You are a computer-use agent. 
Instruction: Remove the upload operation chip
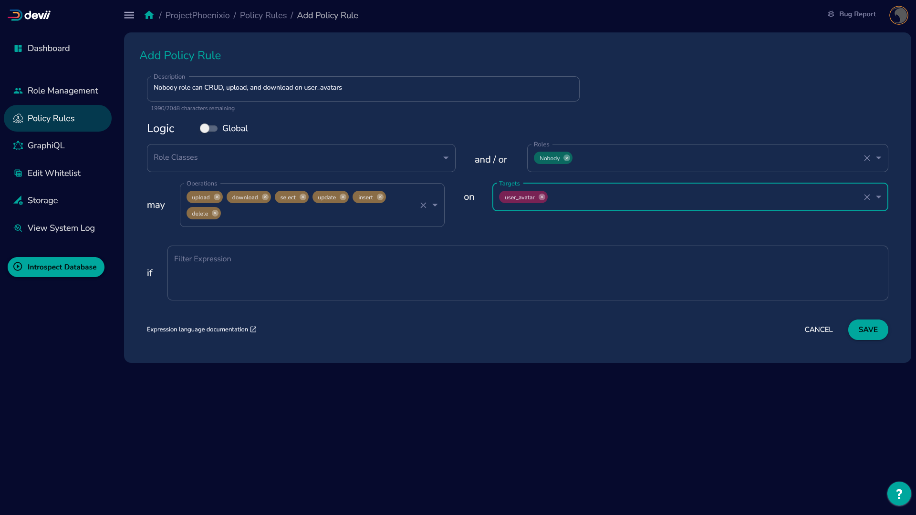click(217, 197)
